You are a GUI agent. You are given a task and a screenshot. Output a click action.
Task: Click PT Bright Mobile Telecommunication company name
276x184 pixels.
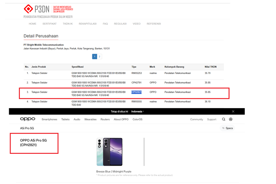[x=44, y=45]
